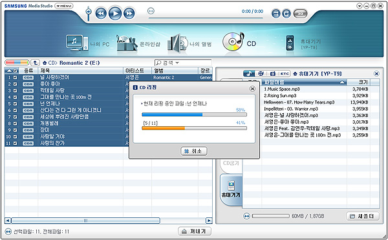Click the circular icon left of progress bar
Image resolution: width=388 pixels, height=240 pixels.
pyautogui.click(x=151, y=11)
